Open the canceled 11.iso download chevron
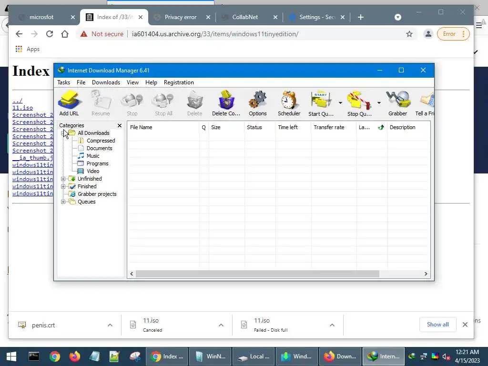 (x=221, y=325)
